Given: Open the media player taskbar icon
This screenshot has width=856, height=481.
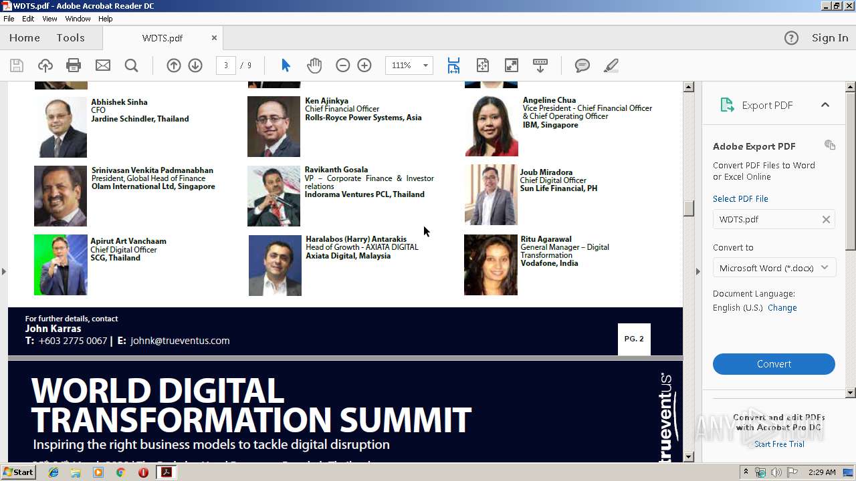Looking at the screenshot, I should (98, 472).
